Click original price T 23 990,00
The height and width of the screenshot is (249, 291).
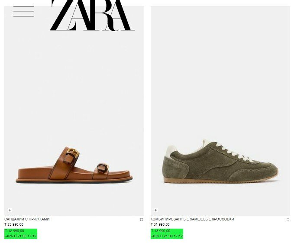pos(14,224)
